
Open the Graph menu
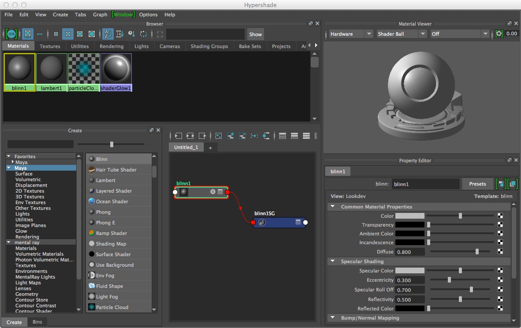(100, 15)
